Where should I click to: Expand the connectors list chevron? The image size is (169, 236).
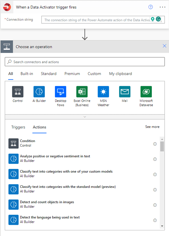click(85, 117)
